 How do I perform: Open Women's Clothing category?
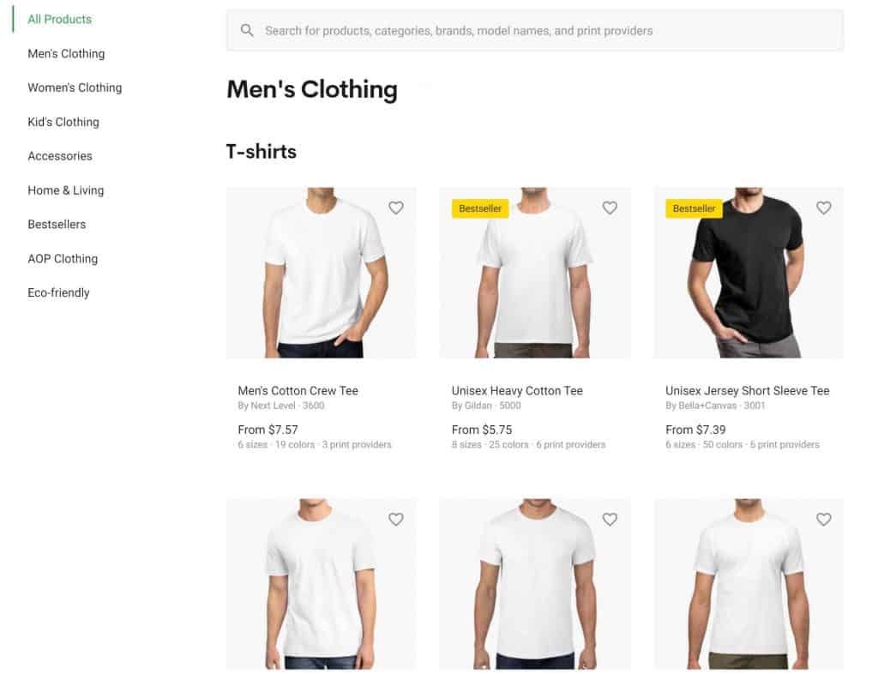[x=75, y=88]
